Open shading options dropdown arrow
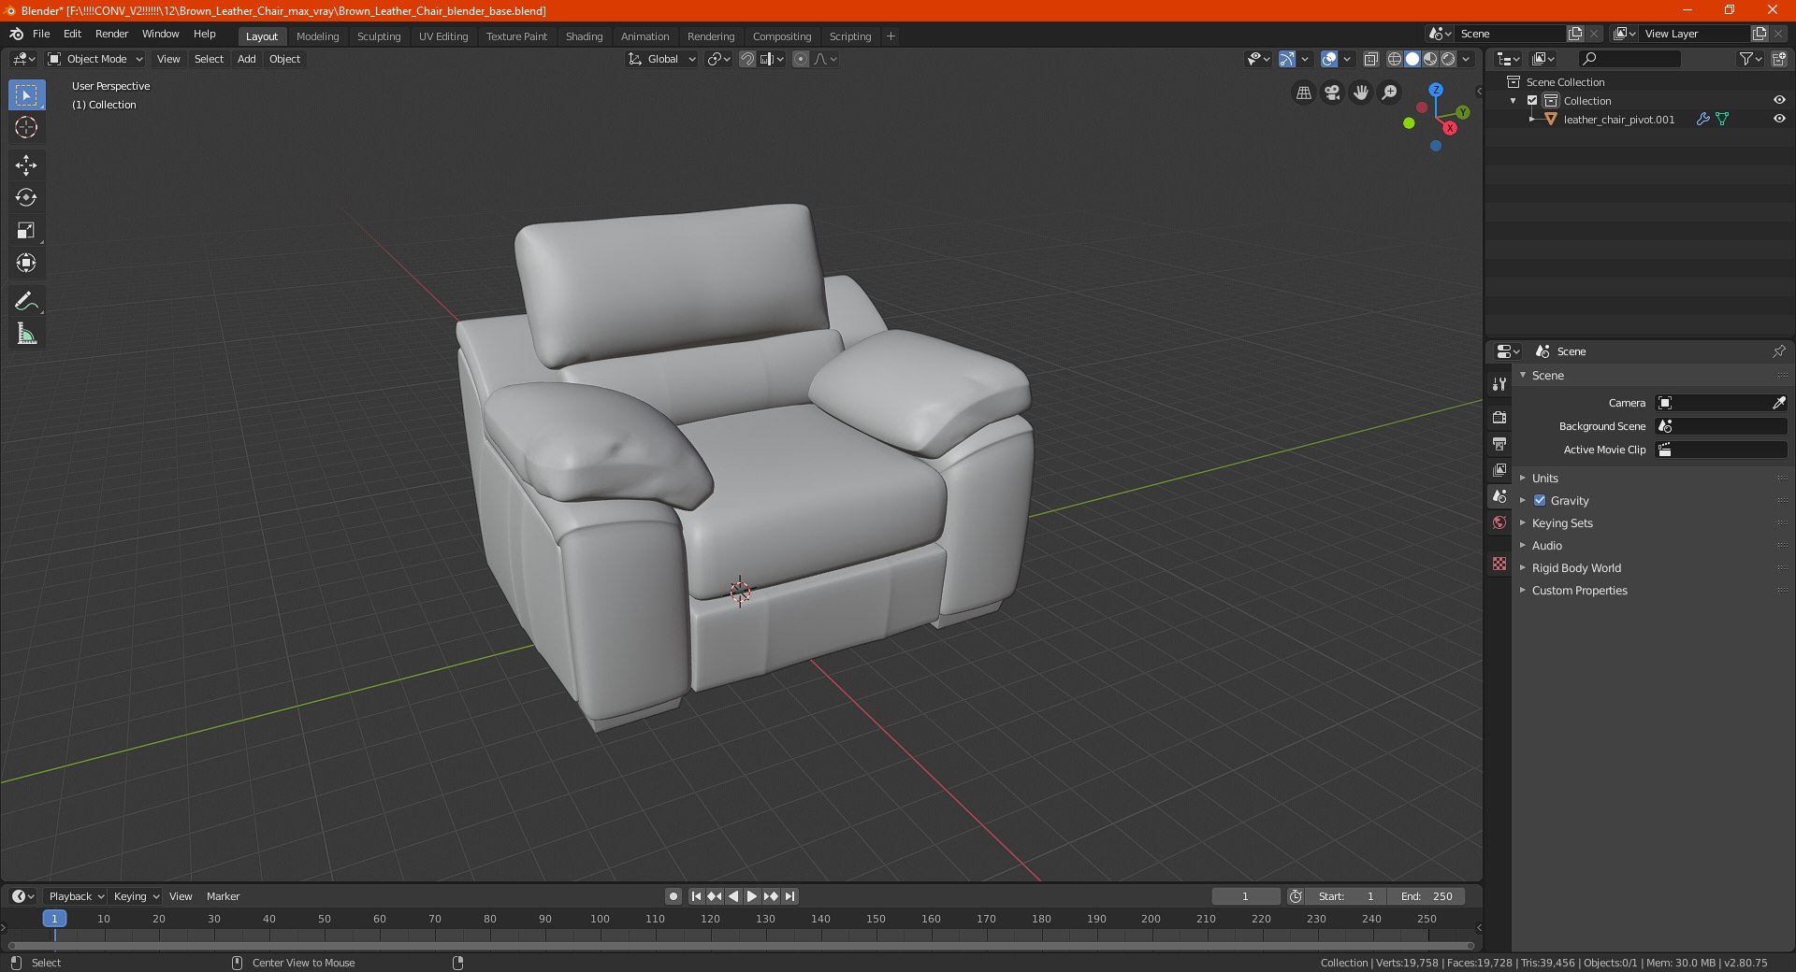This screenshot has height=972, width=1796. point(1466,59)
